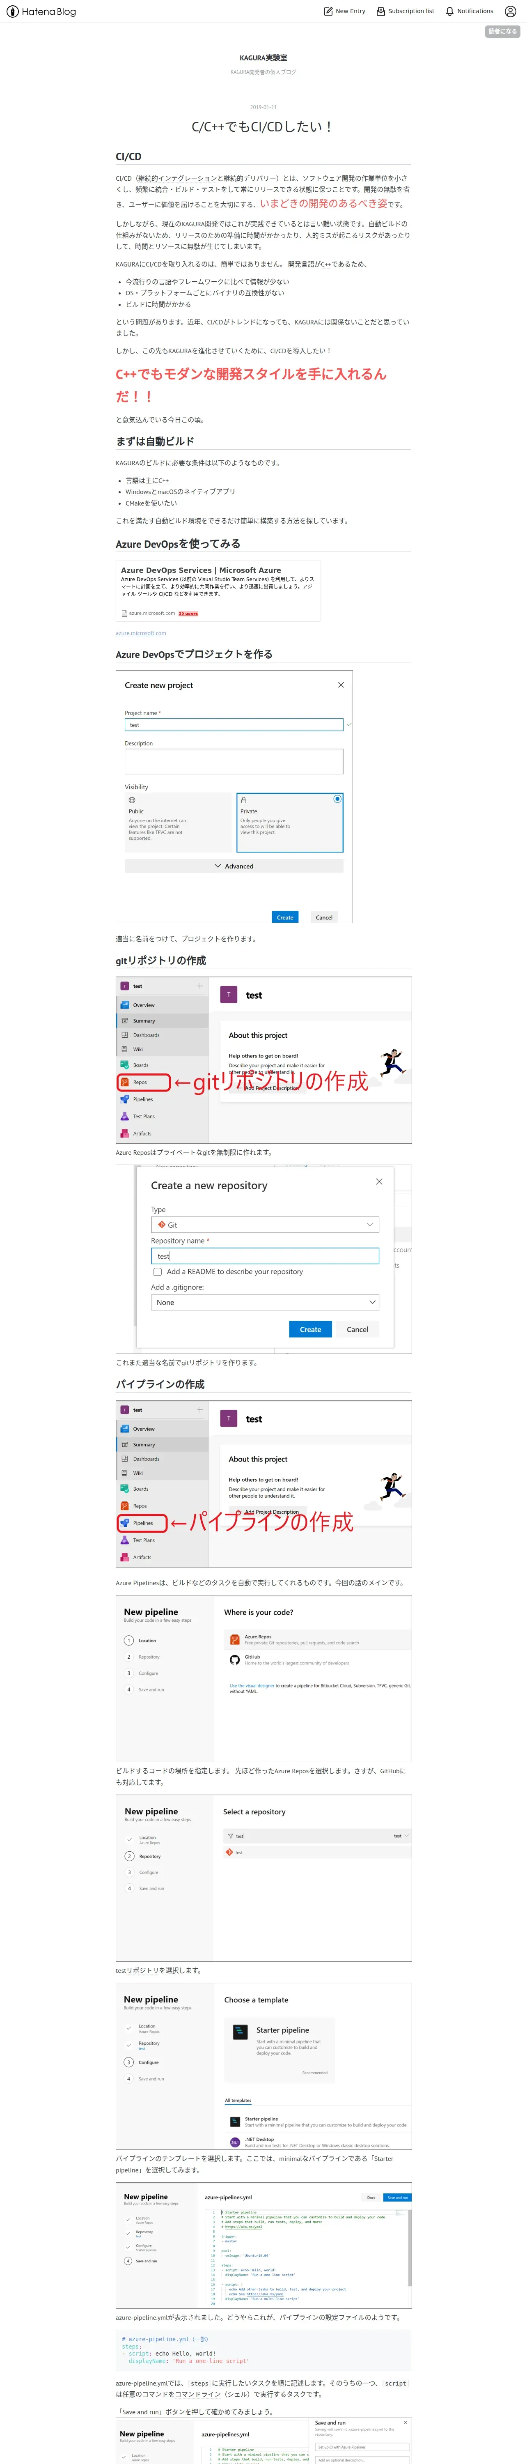Click the post date 2019-01-21

pos(263,107)
